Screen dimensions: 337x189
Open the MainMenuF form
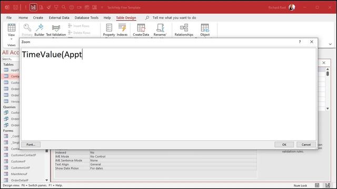click(x=19, y=174)
